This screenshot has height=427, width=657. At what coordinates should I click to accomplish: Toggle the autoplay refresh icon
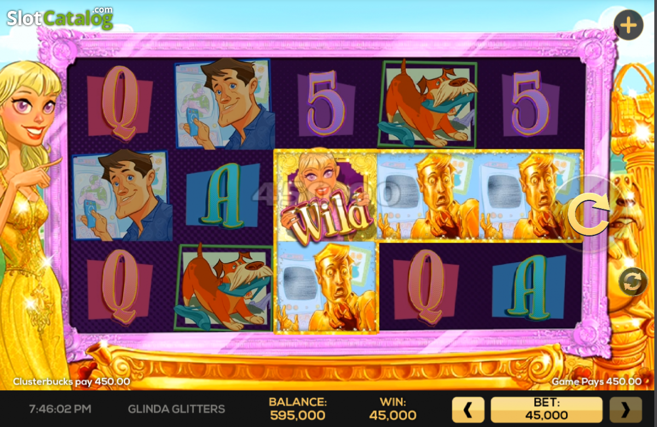(x=632, y=282)
